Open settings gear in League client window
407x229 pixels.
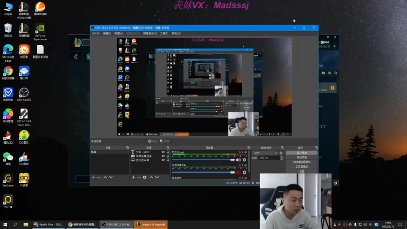pos(328,37)
